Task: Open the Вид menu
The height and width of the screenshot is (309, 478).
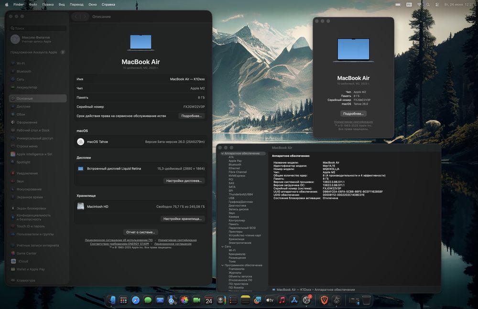Action: (62, 5)
